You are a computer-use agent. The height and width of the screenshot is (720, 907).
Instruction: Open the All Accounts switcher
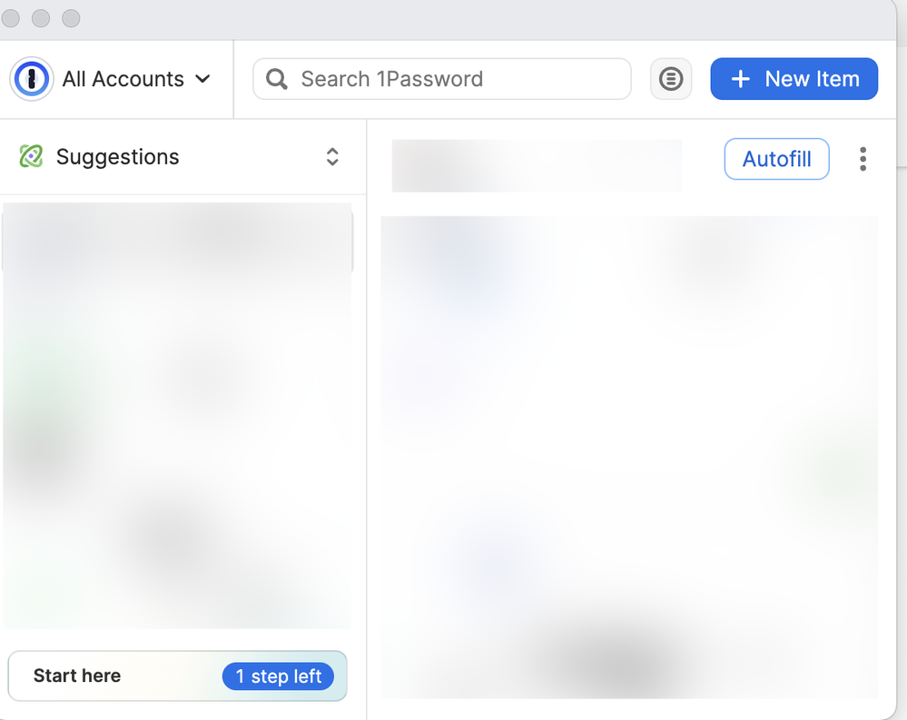(x=123, y=79)
